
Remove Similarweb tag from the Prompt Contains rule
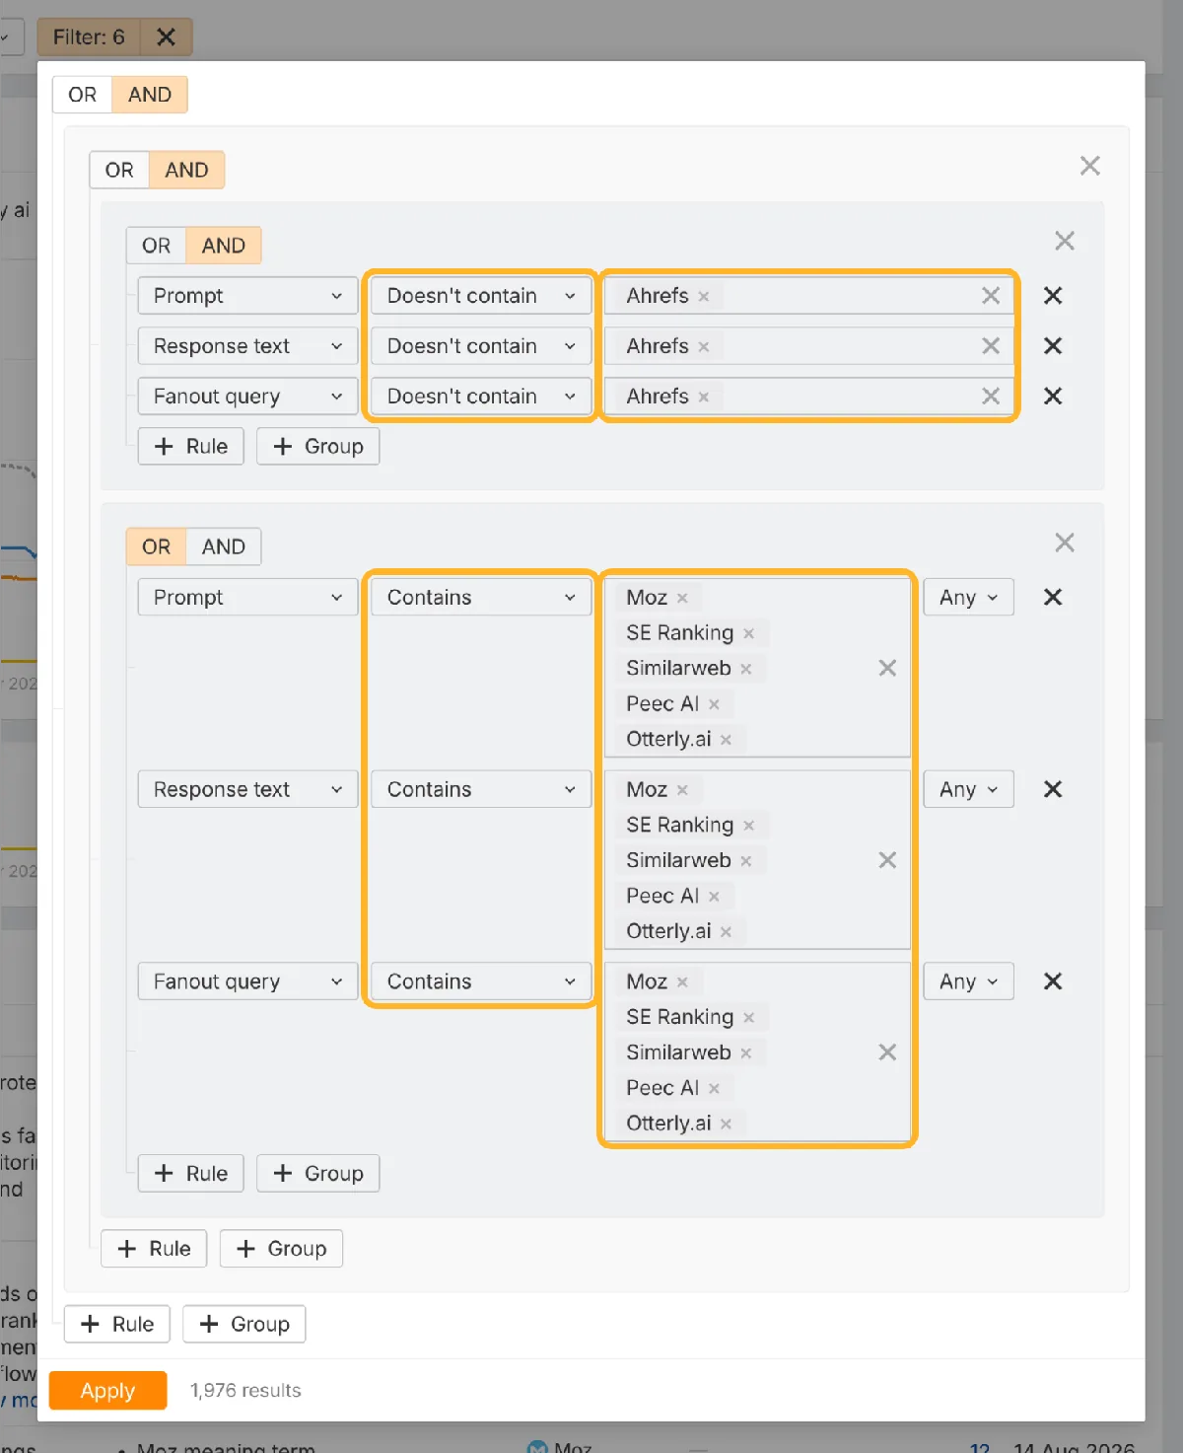click(746, 669)
